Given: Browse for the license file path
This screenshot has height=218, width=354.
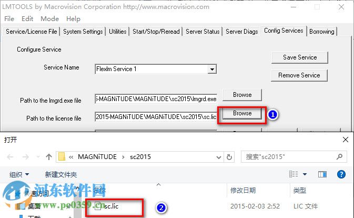Looking at the screenshot, I should 242,113.
